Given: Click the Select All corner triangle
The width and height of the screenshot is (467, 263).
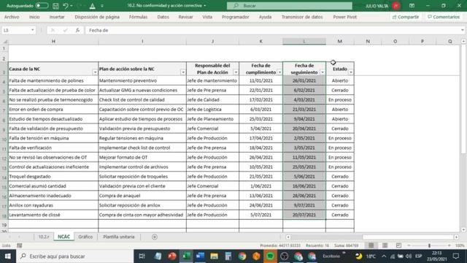Looking at the screenshot, I should [x=4, y=42].
